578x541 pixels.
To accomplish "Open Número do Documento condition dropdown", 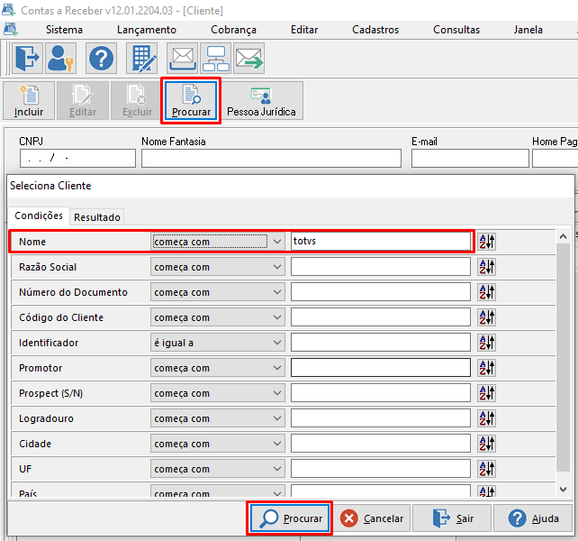I will 218,292.
